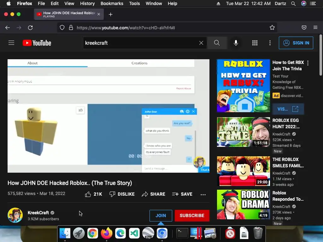Click the 575,582 views text
The height and width of the screenshot is (242, 323).
(21, 193)
